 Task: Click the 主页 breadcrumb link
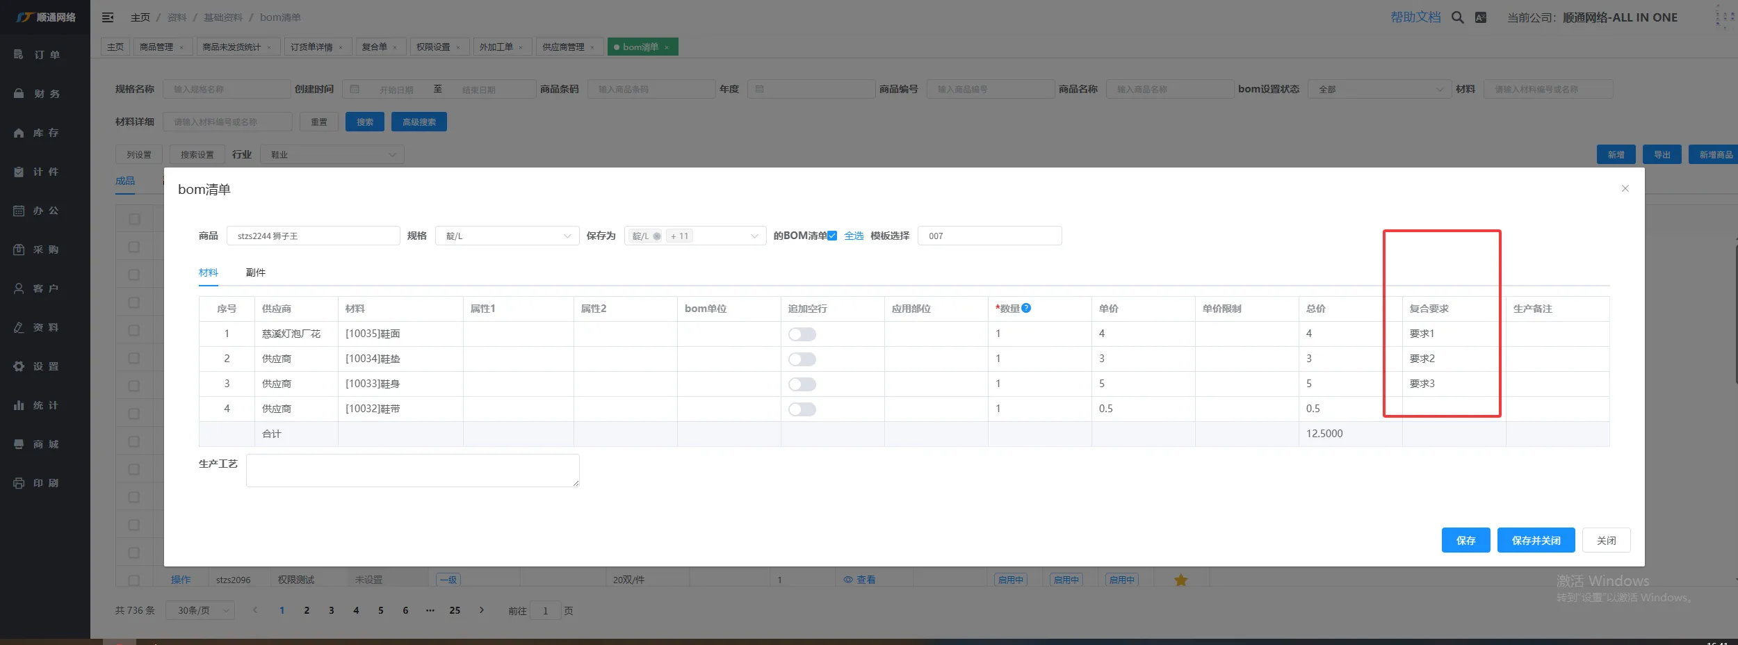140,17
